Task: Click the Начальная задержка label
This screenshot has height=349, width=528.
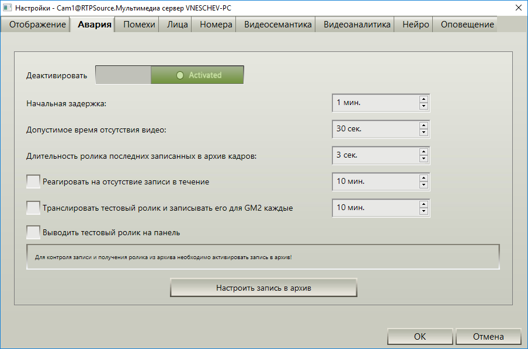Action: [67, 104]
